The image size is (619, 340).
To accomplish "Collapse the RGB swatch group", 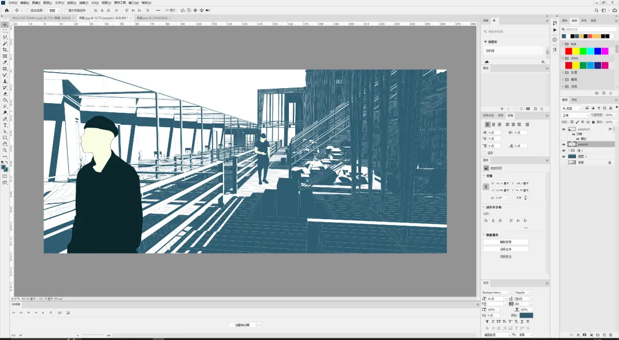I will (x=563, y=44).
